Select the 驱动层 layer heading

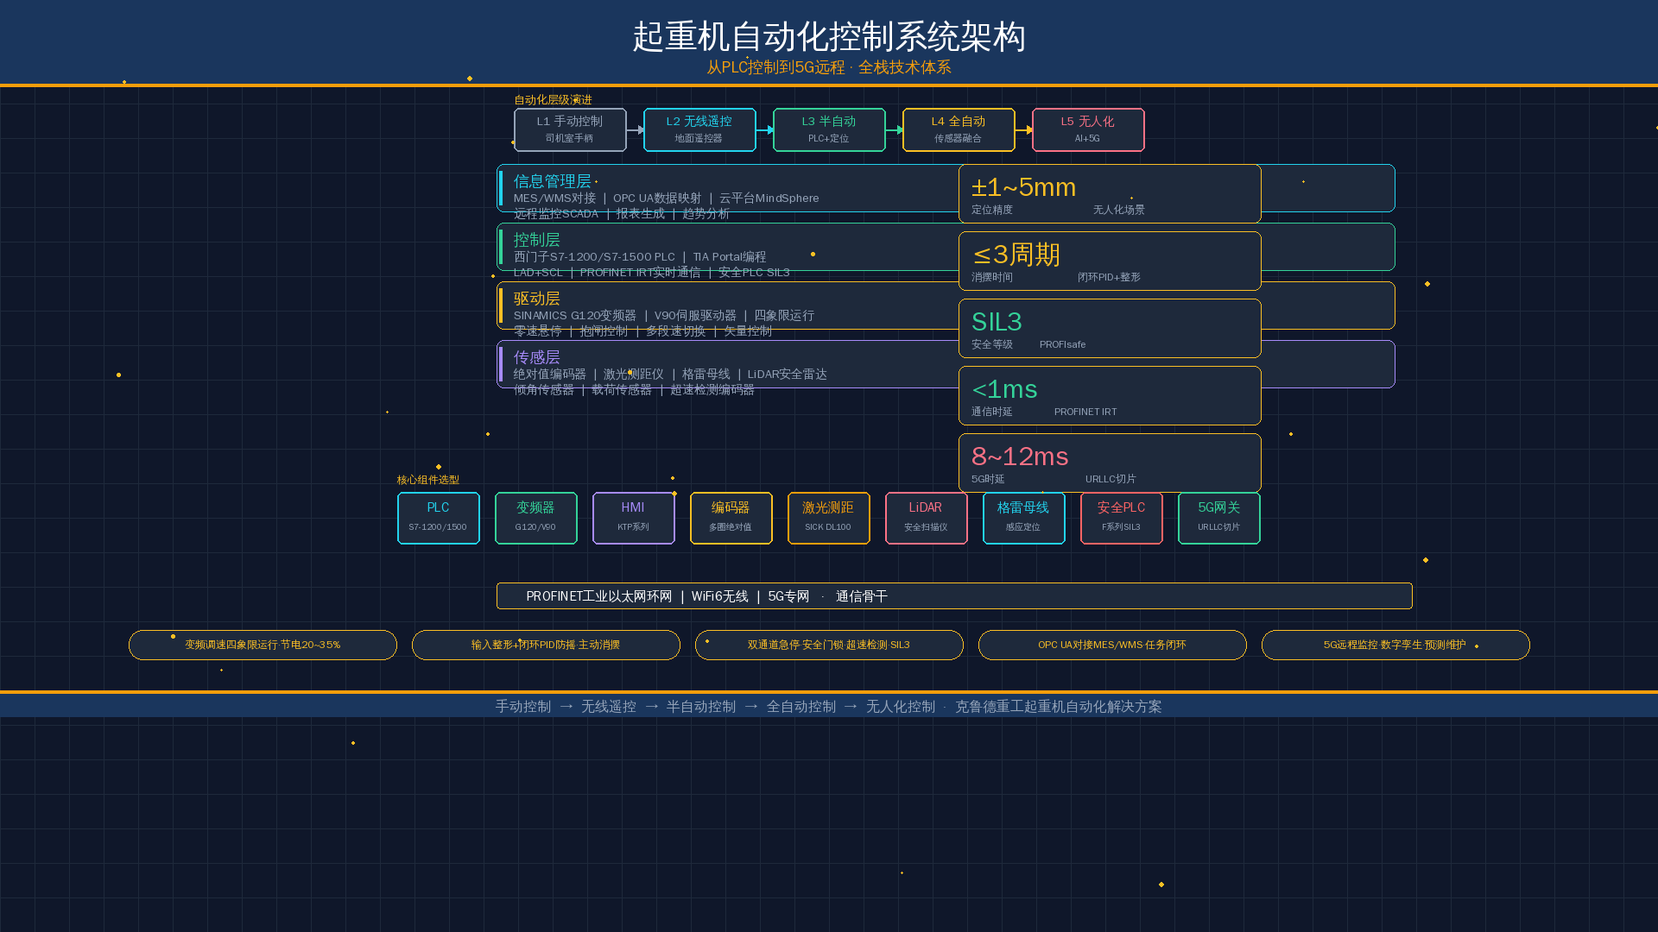pyautogui.click(x=536, y=299)
